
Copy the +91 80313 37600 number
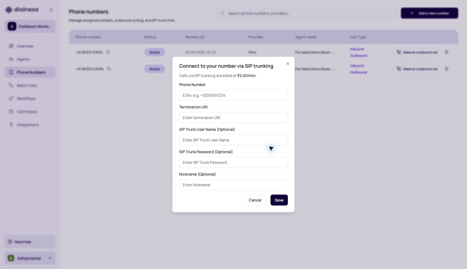(x=108, y=52)
